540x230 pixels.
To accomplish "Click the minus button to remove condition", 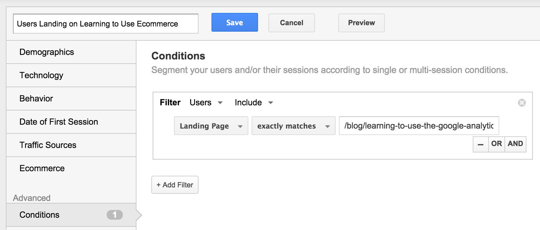I will click(x=481, y=144).
